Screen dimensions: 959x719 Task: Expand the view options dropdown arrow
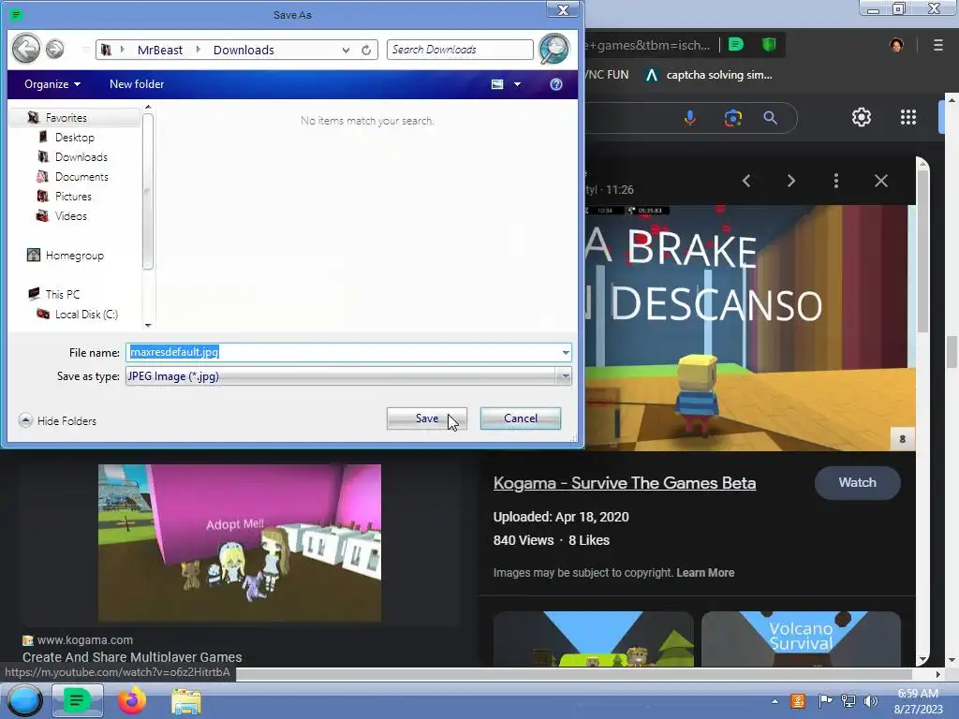coord(517,84)
